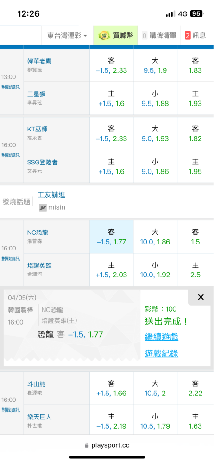Click the coin icon beside 買噱幣
Image resolution: width=214 pixels, height=463 pixels.
pyautogui.click(x=103, y=36)
